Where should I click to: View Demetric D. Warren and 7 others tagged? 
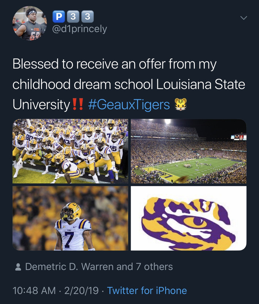(x=99, y=267)
